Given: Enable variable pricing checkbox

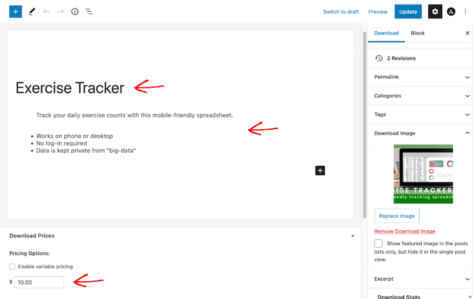Looking at the screenshot, I should pos(12,267).
